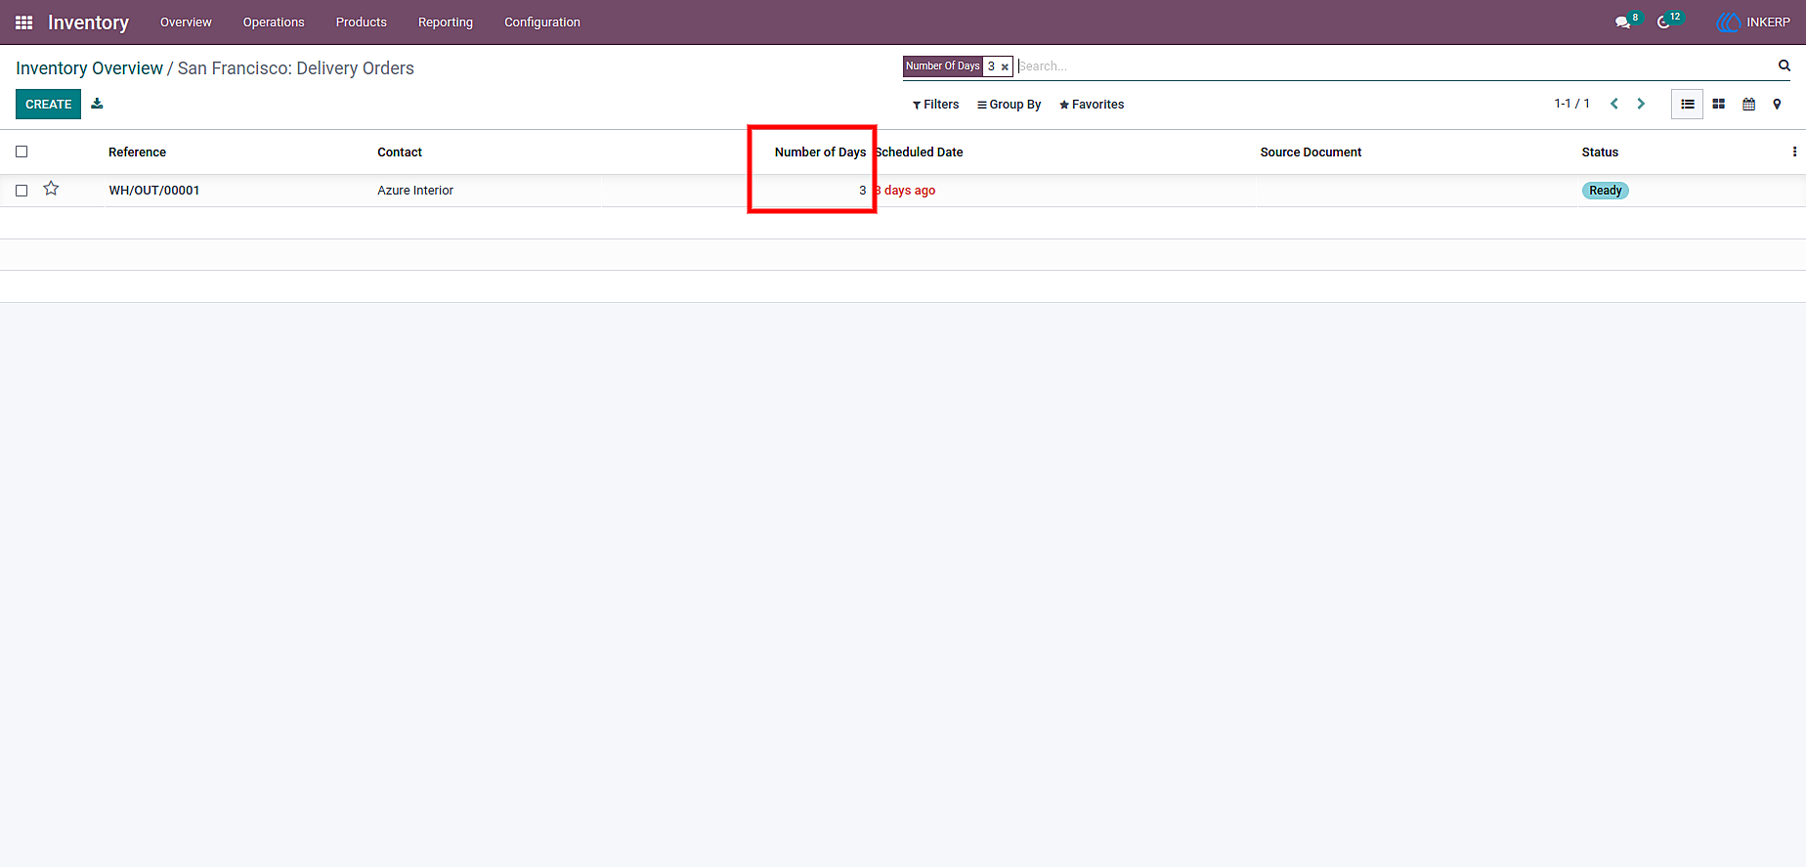
Task: Click the Inventory app title
Action: [88, 22]
